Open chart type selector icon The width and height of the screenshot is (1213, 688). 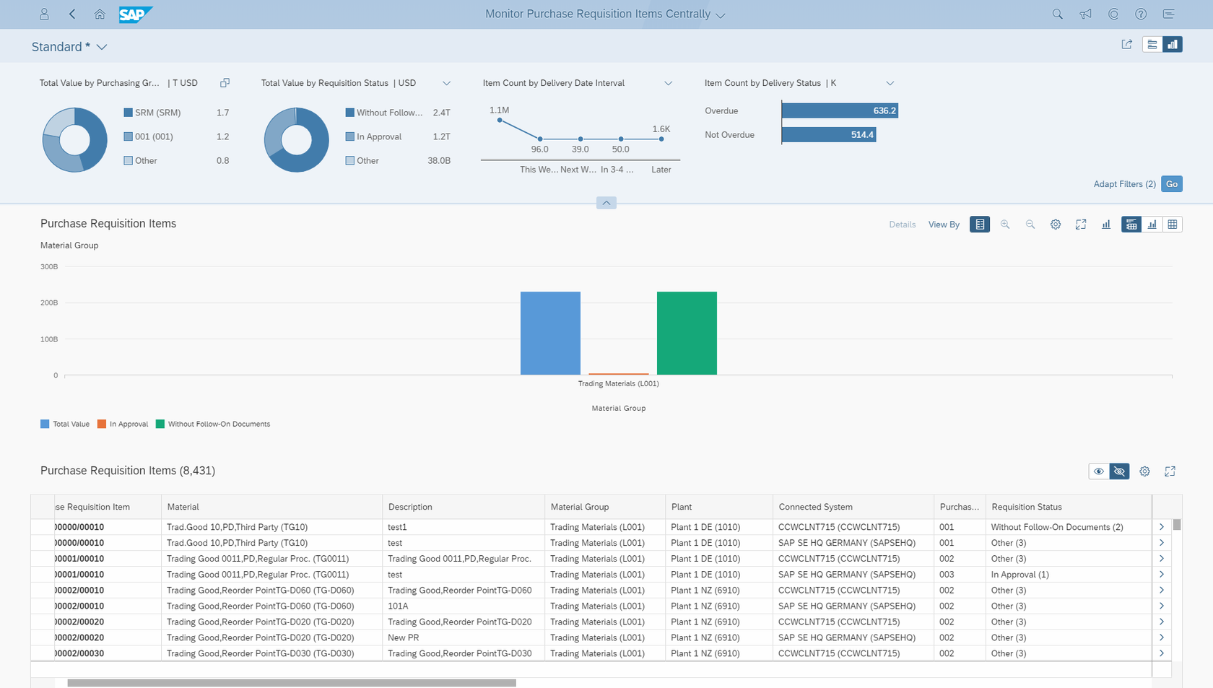[1106, 225]
